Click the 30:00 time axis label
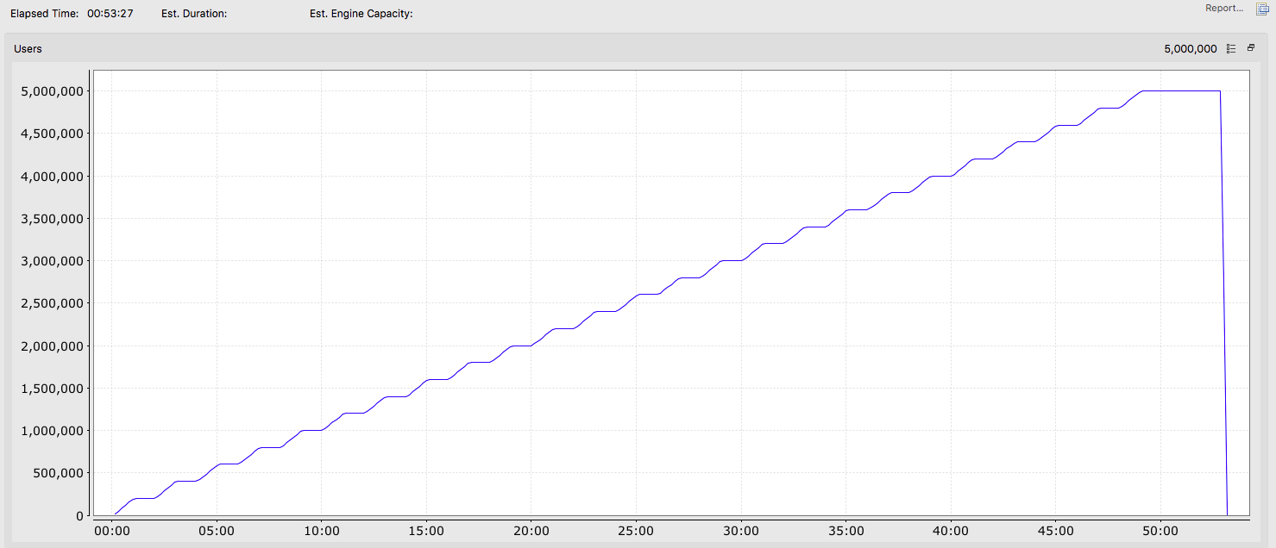The height and width of the screenshot is (548, 1276). click(741, 531)
